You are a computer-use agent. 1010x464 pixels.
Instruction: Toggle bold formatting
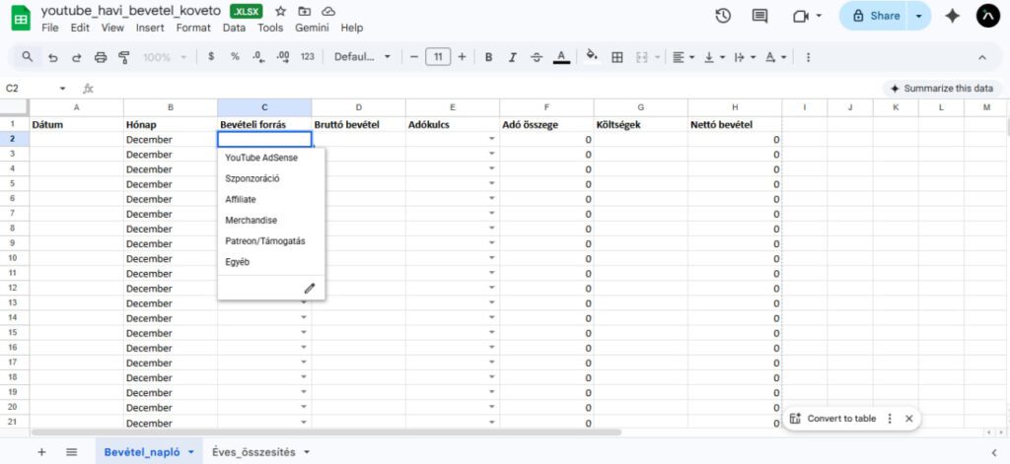click(x=488, y=57)
